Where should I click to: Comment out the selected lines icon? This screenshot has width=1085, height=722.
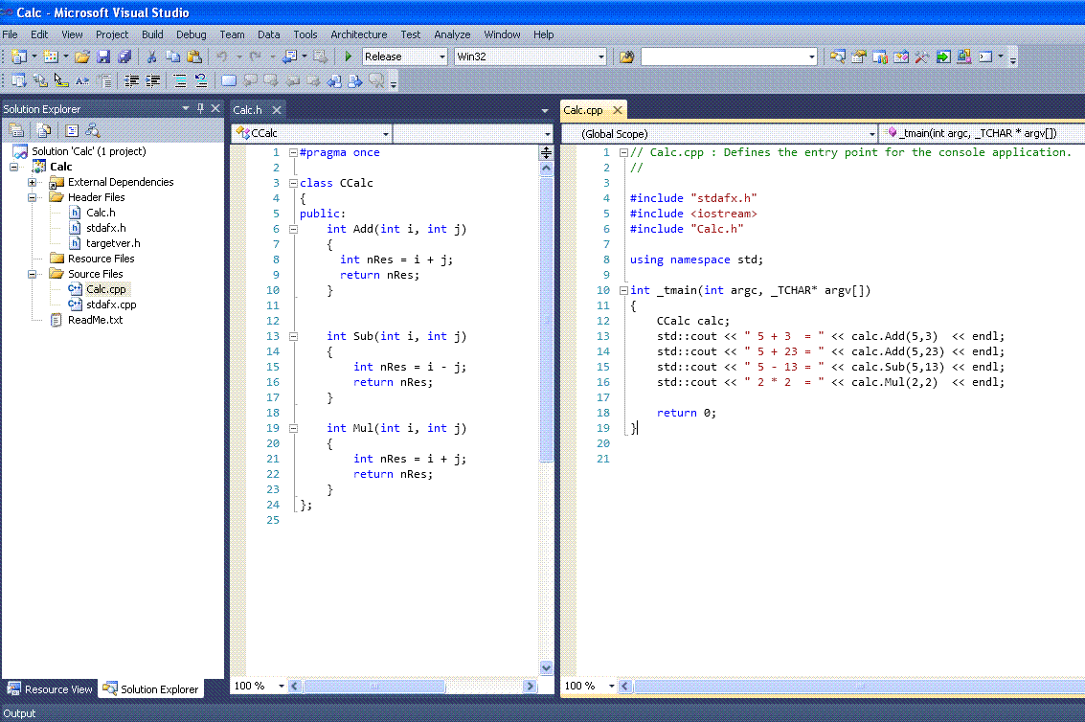180,81
